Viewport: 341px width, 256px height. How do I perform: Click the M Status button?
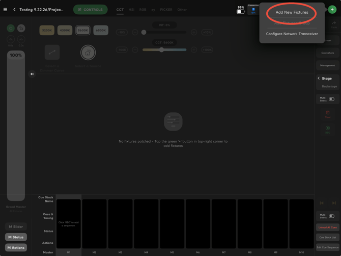pos(16,237)
